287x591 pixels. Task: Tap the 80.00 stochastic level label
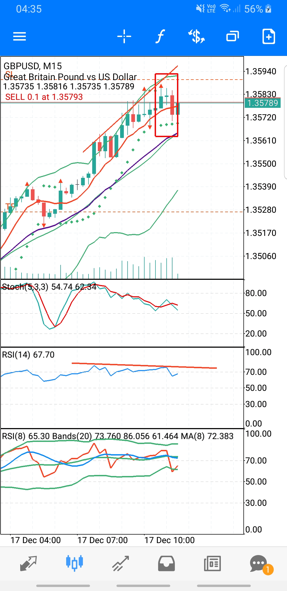[256, 293]
